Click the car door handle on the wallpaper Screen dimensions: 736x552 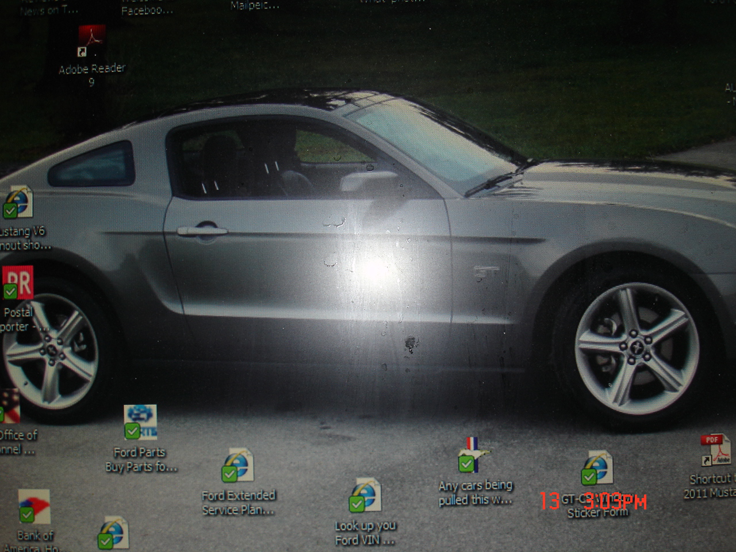(x=202, y=231)
